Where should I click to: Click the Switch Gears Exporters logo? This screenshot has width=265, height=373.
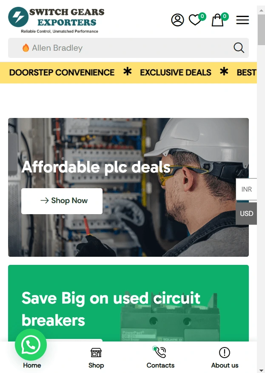click(x=56, y=20)
